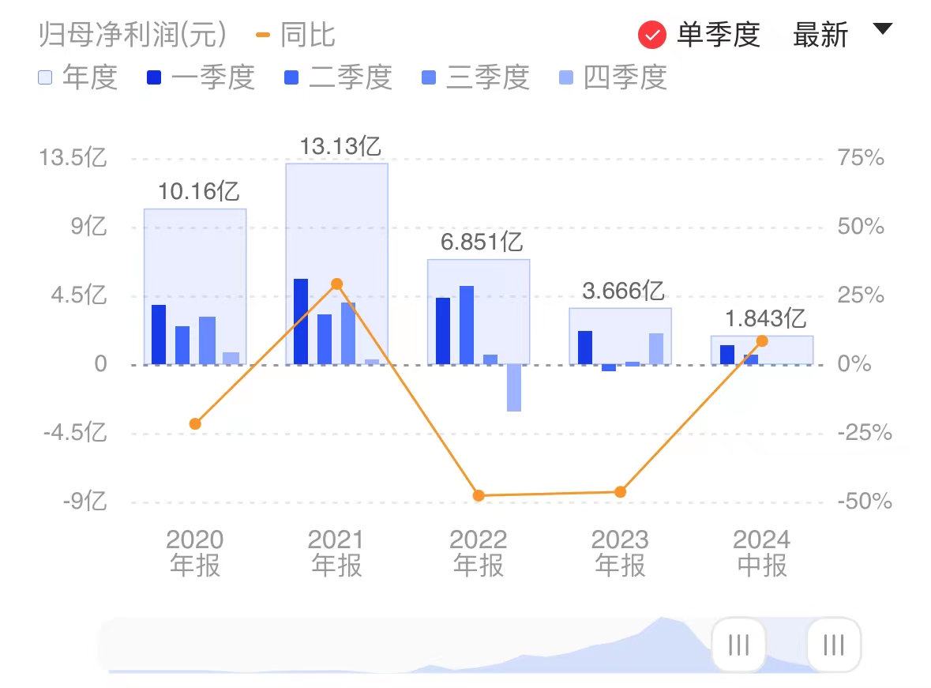Screen dimensions: 931x688
Task: Click the 2023 fourth-quarter bar
Action: (656, 349)
